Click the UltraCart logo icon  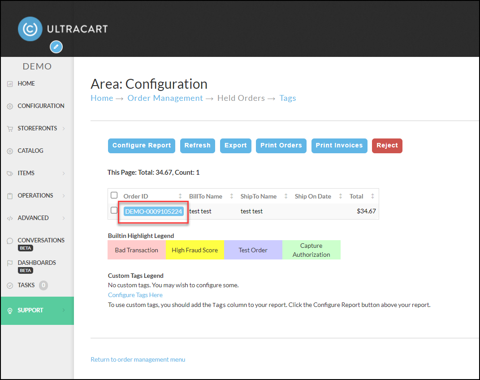(x=30, y=29)
